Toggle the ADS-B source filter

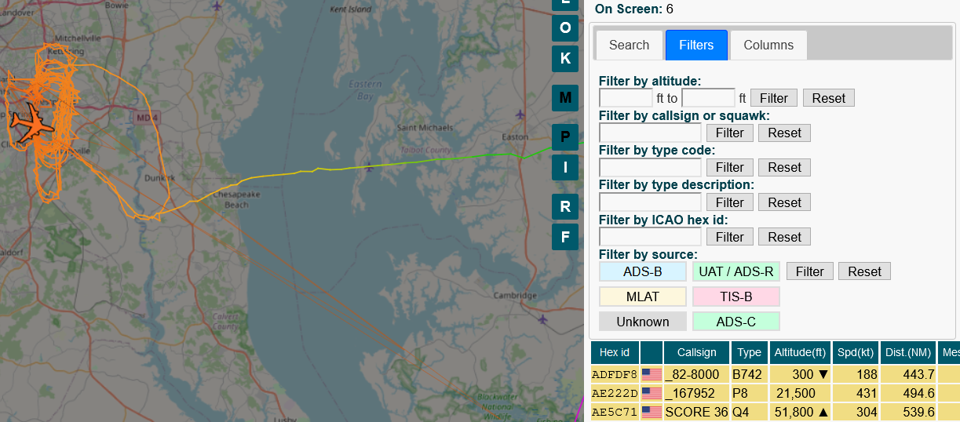(643, 272)
